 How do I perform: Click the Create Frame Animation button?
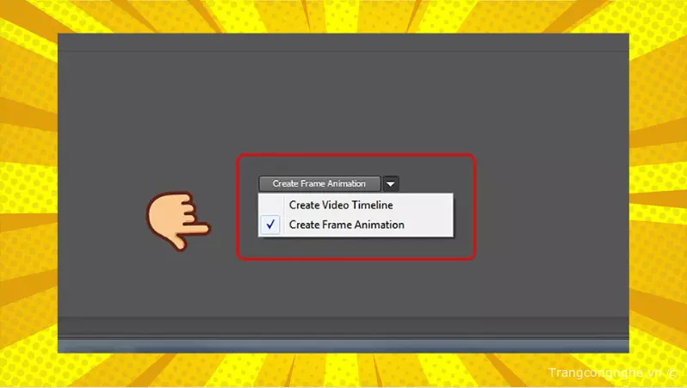[x=319, y=183]
